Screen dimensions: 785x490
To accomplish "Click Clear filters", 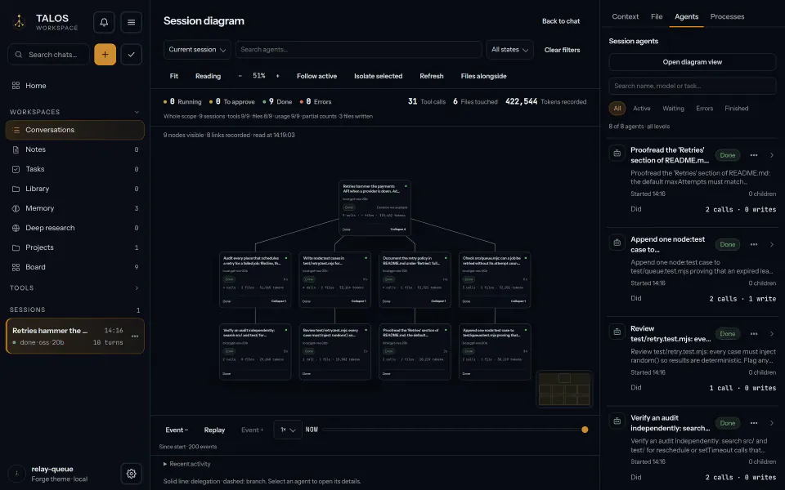I will click(x=562, y=50).
